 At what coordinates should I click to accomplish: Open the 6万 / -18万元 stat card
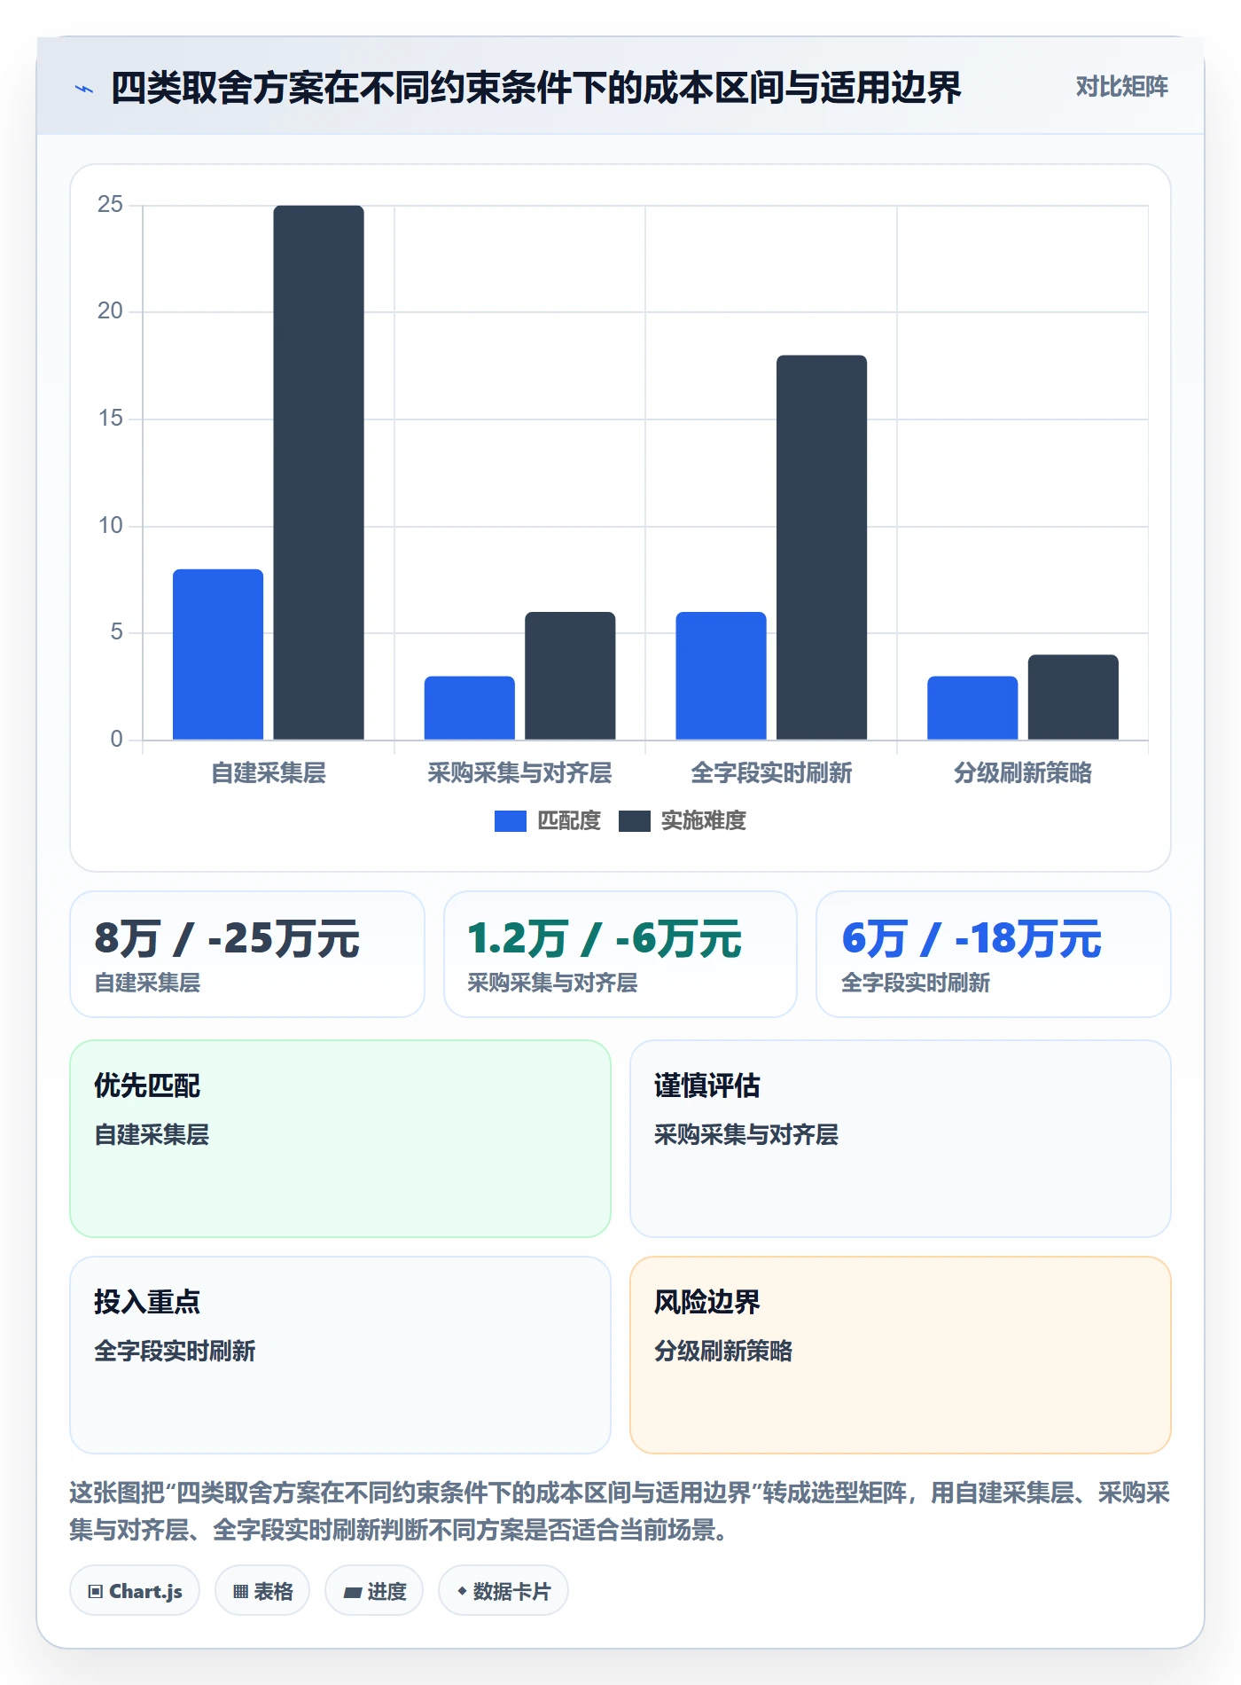[x=994, y=954]
